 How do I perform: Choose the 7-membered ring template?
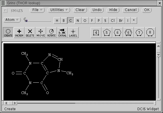tap(139, 33)
